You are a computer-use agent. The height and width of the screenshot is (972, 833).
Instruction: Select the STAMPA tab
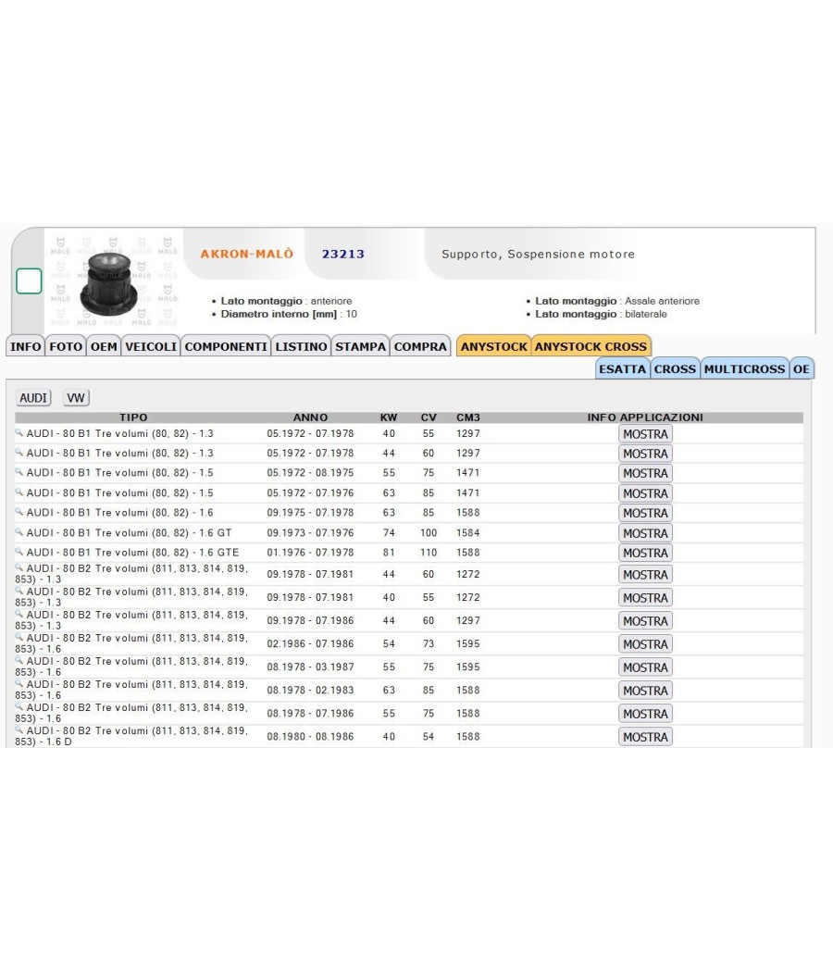tap(360, 346)
